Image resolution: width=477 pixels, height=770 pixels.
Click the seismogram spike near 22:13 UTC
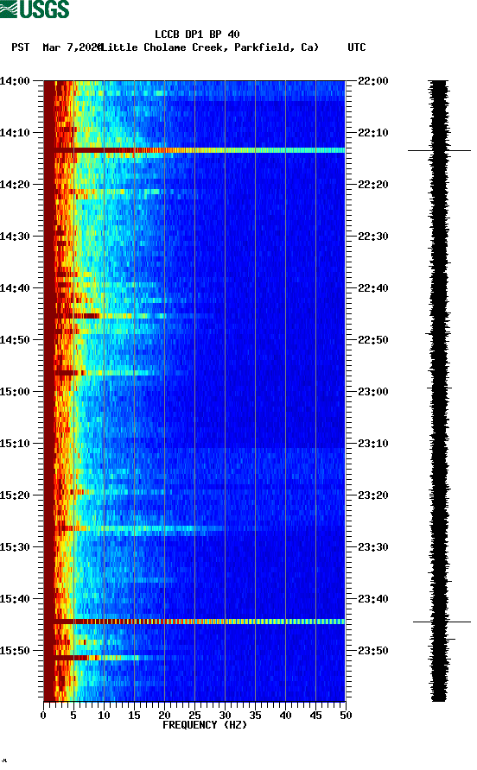point(439,150)
